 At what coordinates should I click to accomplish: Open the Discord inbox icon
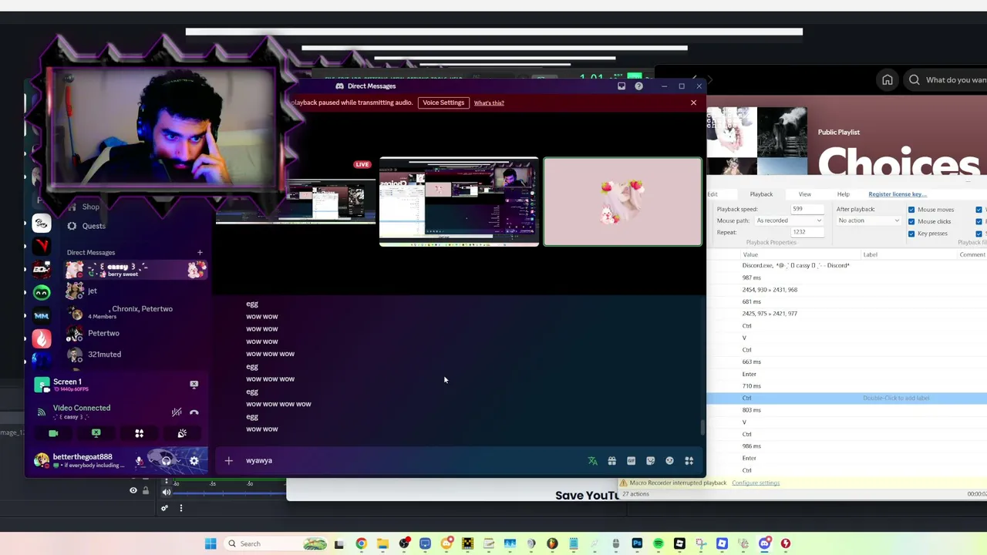(x=622, y=86)
